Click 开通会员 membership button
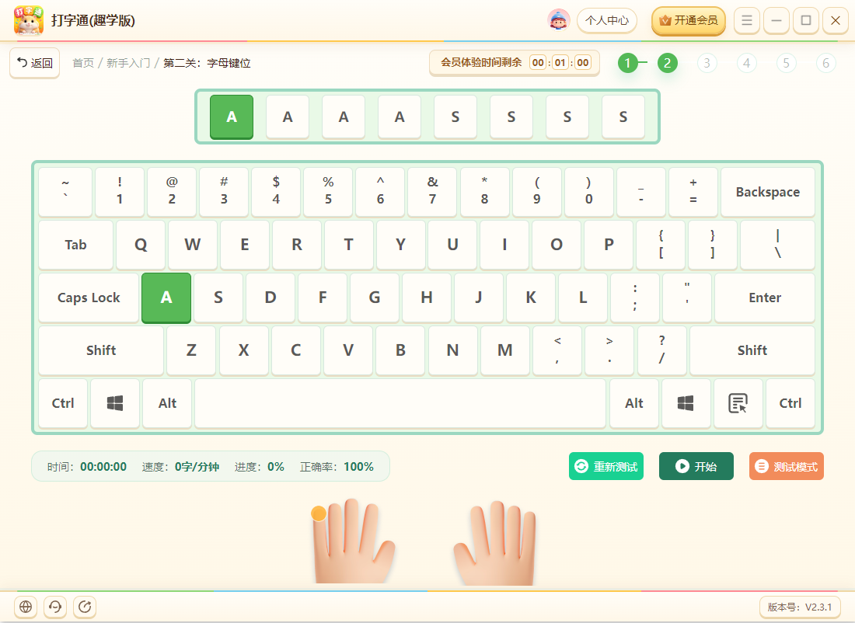 [x=689, y=21]
